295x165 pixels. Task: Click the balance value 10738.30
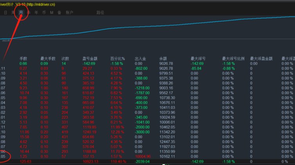click(167, 98)
